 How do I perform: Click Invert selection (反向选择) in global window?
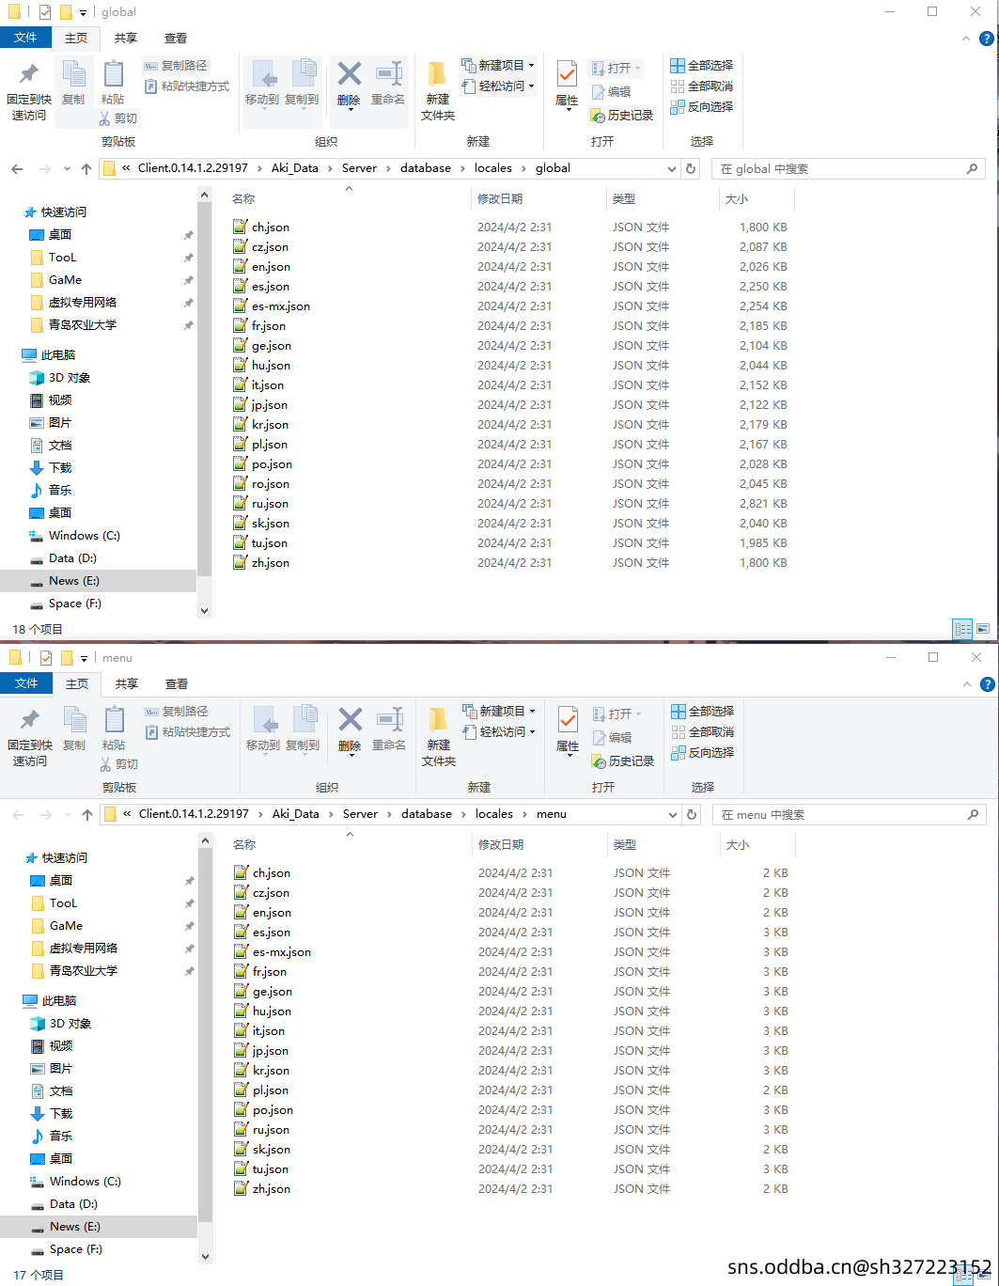click(x=702, y=107)
